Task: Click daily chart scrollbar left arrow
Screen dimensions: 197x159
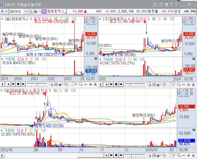Action: click(2, 155)
